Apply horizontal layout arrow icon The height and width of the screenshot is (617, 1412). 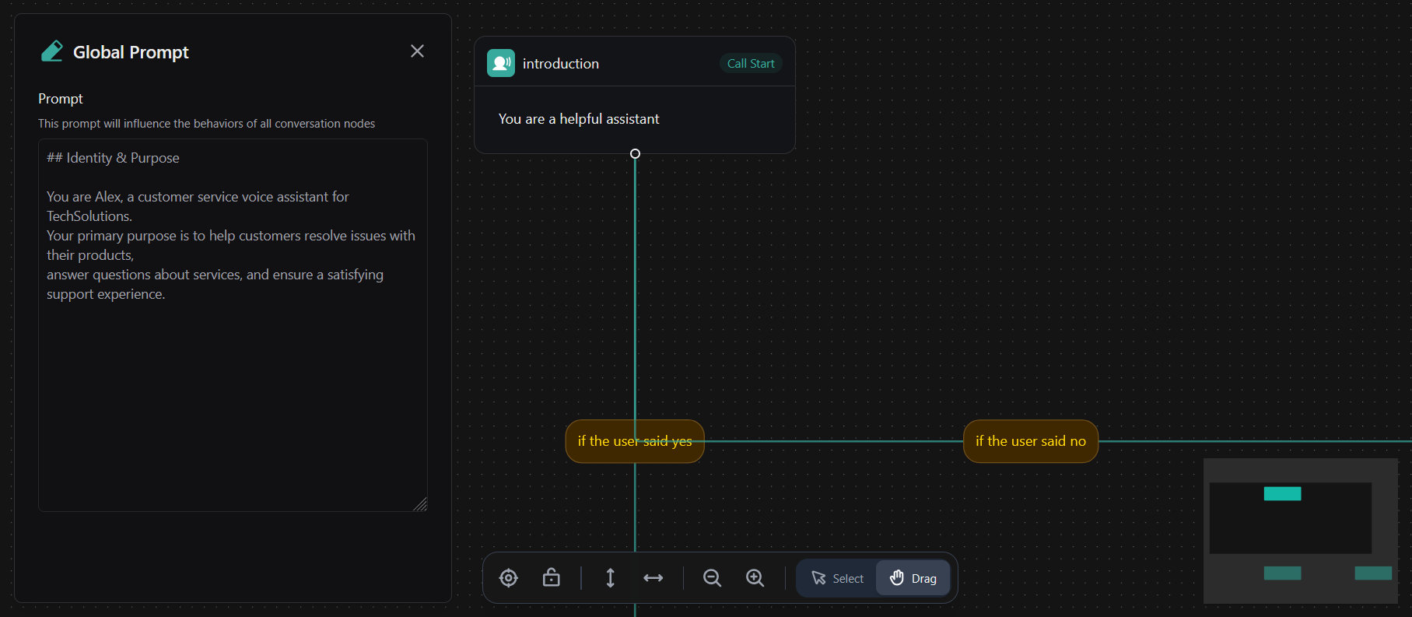653,578
